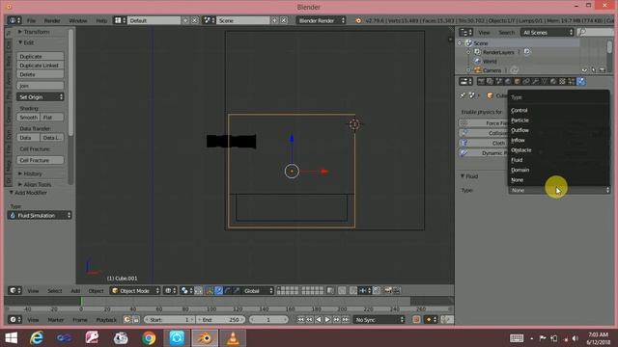
Task: Open the No Sync playback dropdown
Action: (379, 320)
